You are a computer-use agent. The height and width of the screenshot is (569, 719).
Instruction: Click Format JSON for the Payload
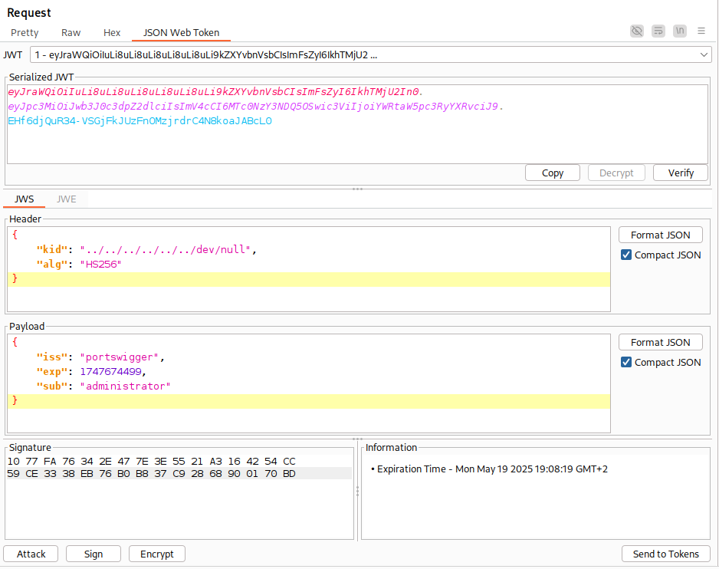pos(660,342)
